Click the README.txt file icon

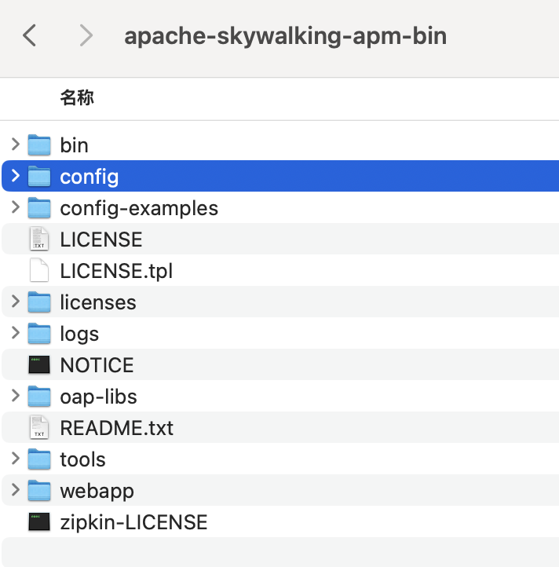click(x=39, y=427)
